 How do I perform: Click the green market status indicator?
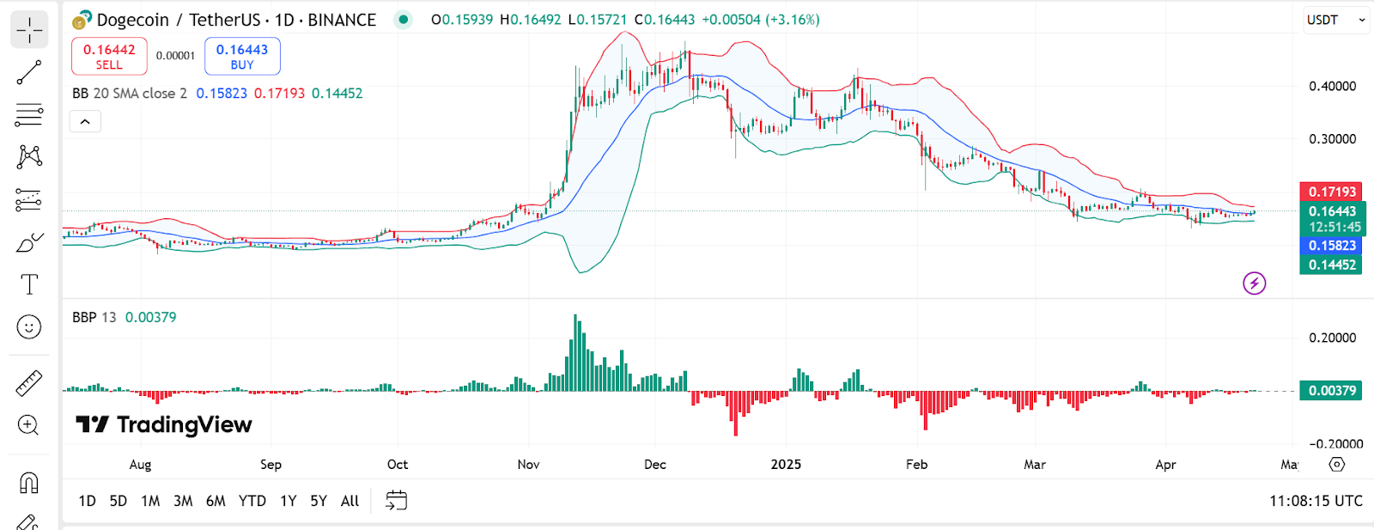tap(403, 19)
